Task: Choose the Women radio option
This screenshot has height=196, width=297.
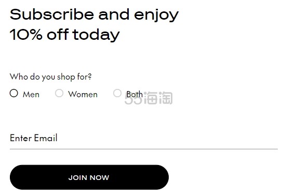Action: point(59,93)
